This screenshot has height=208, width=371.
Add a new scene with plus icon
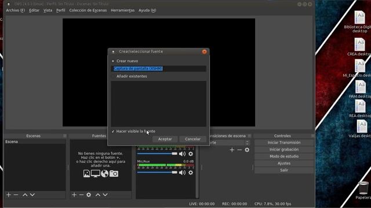[x=9, y=195]
